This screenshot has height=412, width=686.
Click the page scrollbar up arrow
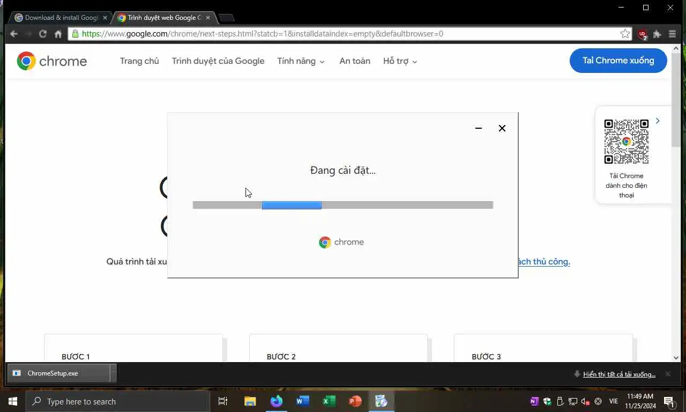coord(676,48)
